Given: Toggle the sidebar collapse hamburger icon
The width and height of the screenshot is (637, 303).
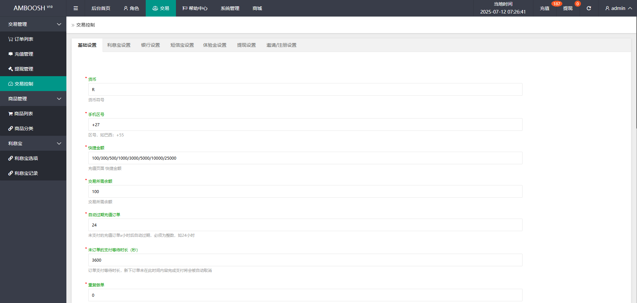Looking at the screenshot, I should [x=76, y=8].
